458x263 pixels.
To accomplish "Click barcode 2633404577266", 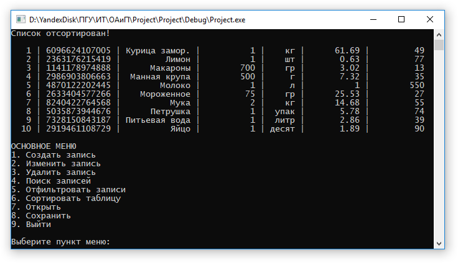I will pos(78,94).
